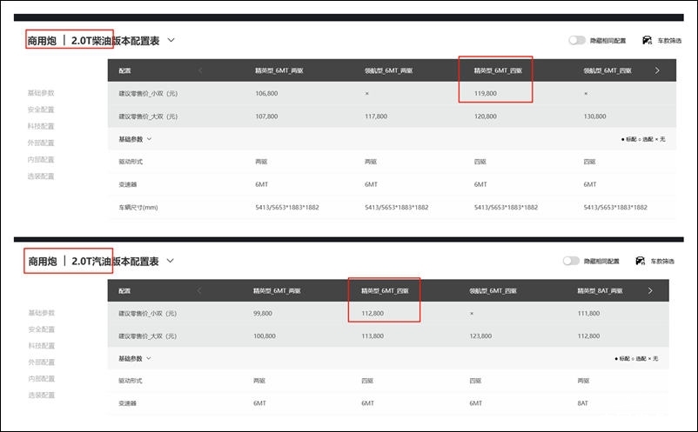Show previous columns in the 柴油 table header
The image size is (698, 432).
[x=200, y=70]
